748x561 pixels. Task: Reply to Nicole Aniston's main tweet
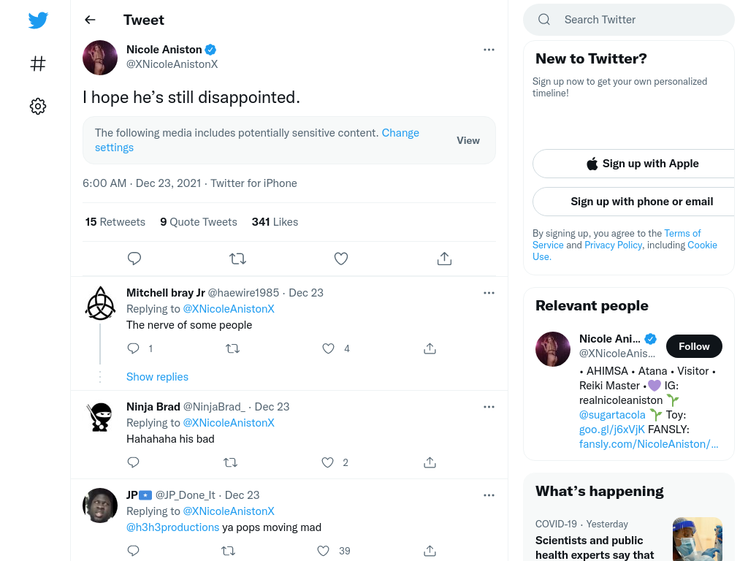point(134,259)
